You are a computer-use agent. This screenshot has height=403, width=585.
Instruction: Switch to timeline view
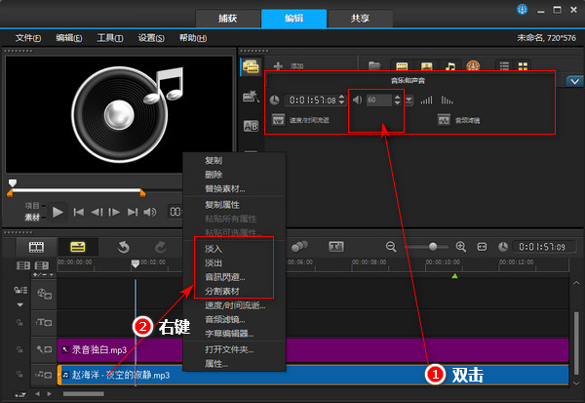click(x=78, y=247)
